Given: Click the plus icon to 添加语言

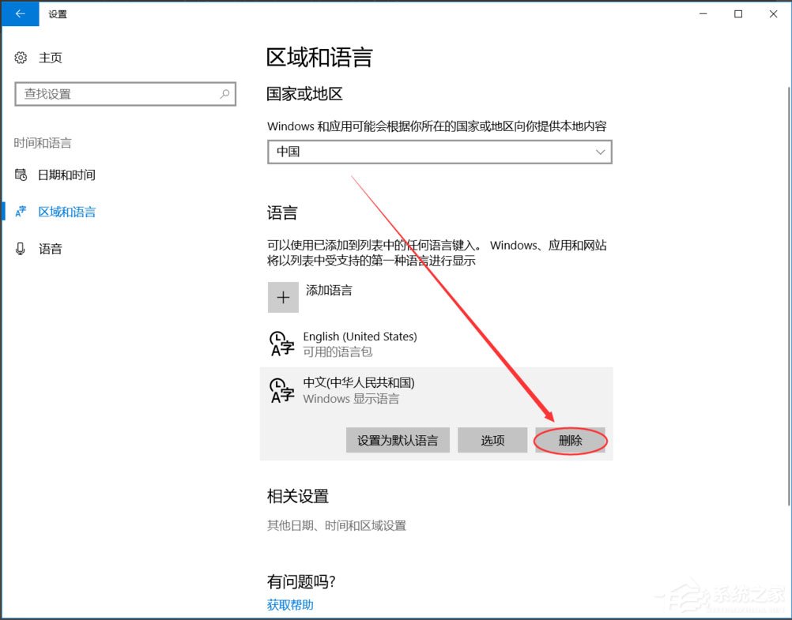Looking at the screenshot, I should (283, 297).
